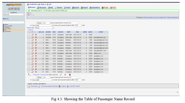
Task: Delete row with pnr_no 7 Sourav
Action: click(36, 51)
